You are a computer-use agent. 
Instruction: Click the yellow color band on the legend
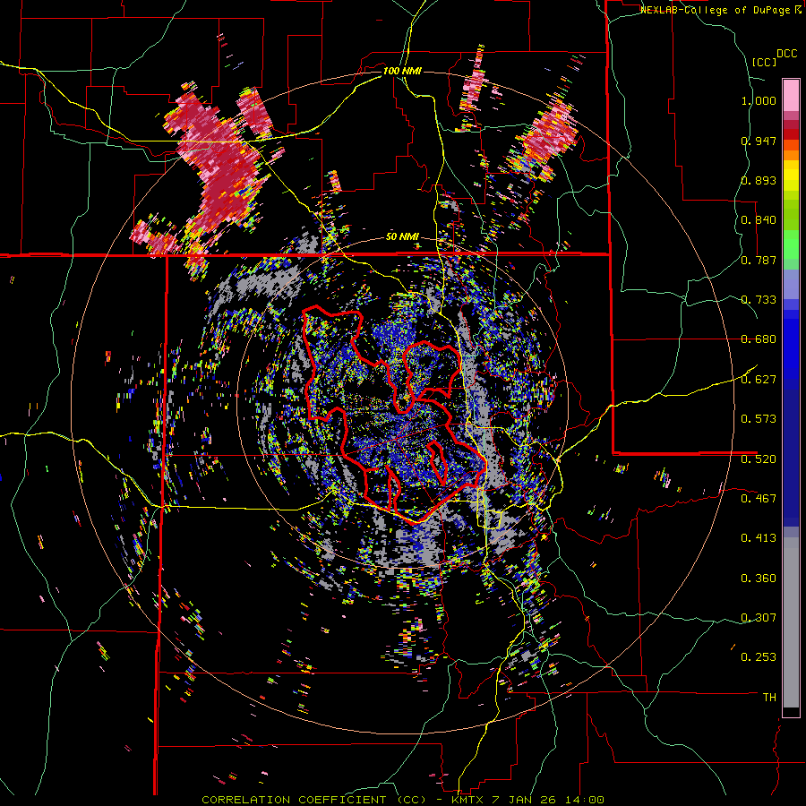[791, 175]
